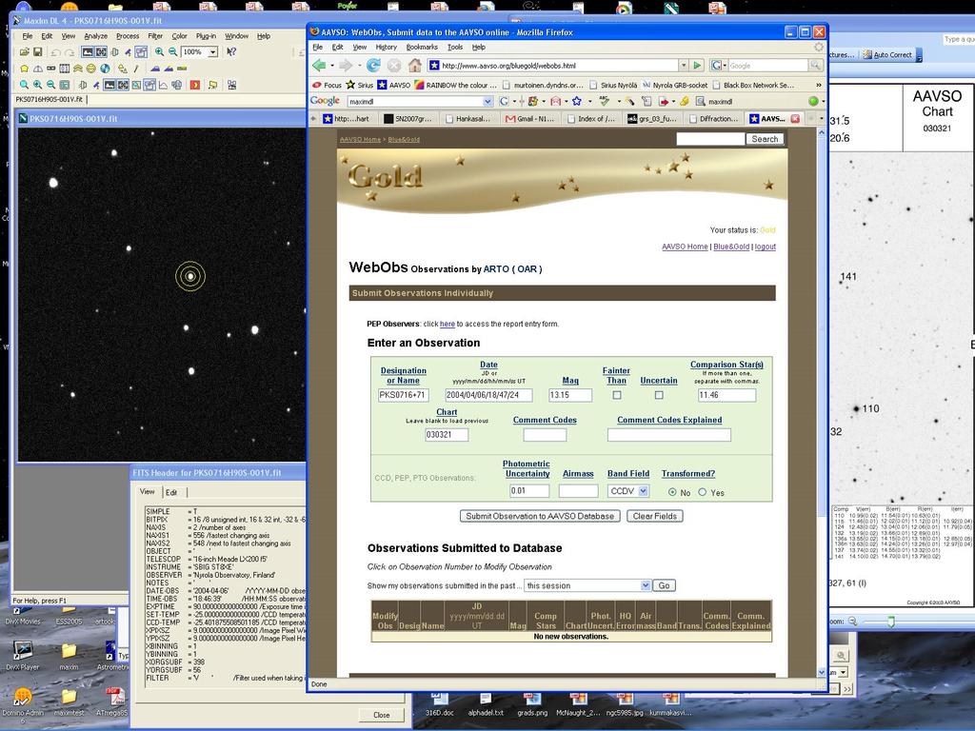The width and height of the screenshot is (975, 731).
Task: Open Firefox's History menu
Action: [x=386, y=48]
